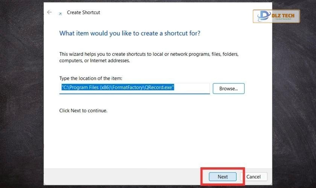
Task: Click the empty footer area left of Next
Action: point(124,177)
